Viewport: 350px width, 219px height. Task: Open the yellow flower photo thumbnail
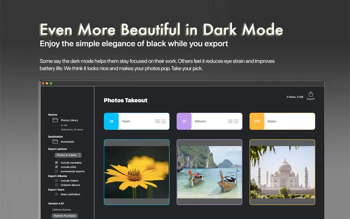[x=137, y=172]
